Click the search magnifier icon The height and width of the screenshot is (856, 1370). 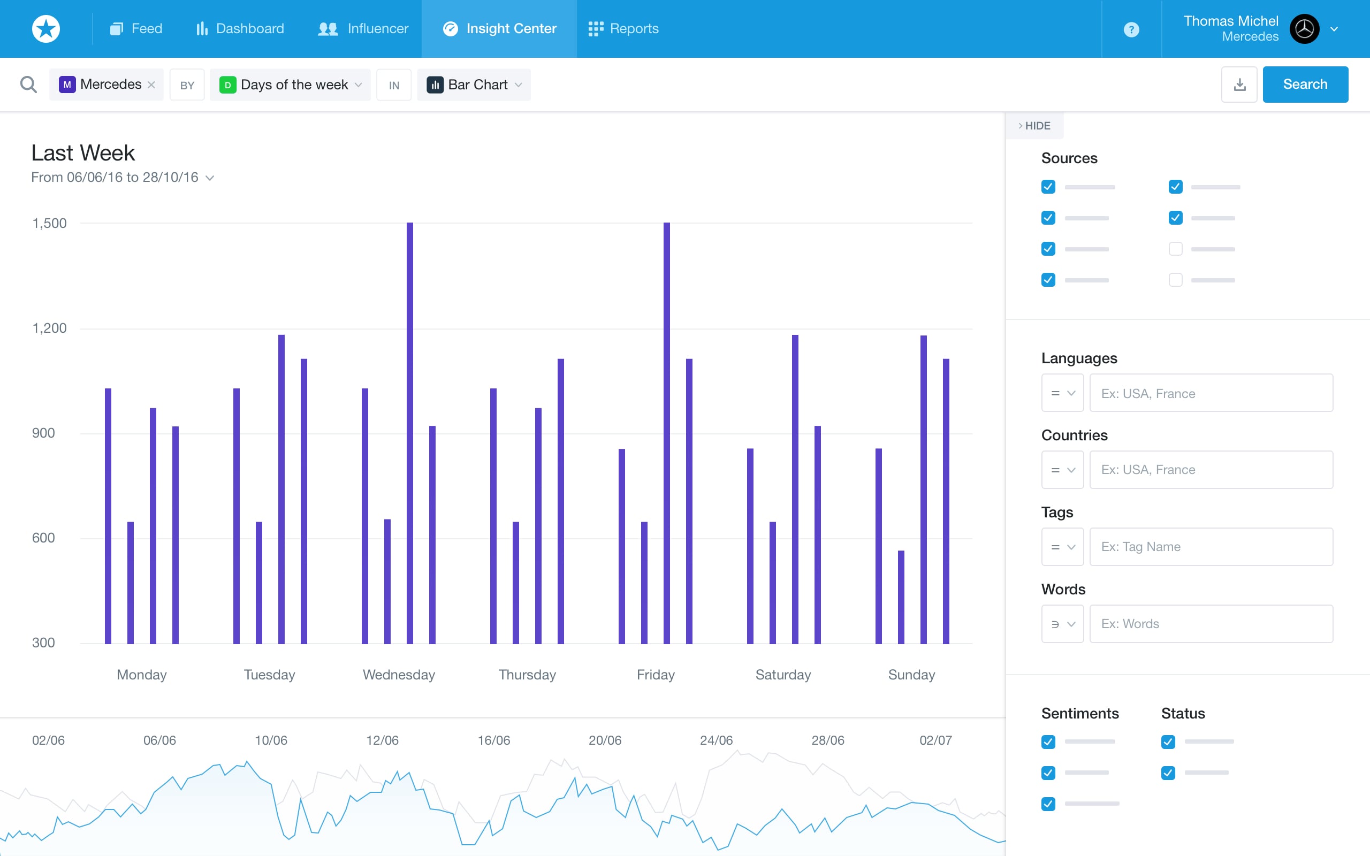[28, 85]
